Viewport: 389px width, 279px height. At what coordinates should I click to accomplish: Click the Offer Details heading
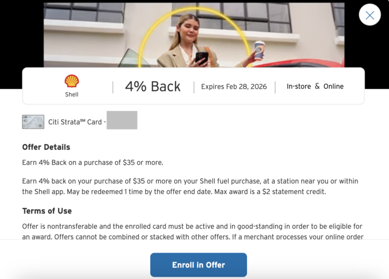(46, 147)
